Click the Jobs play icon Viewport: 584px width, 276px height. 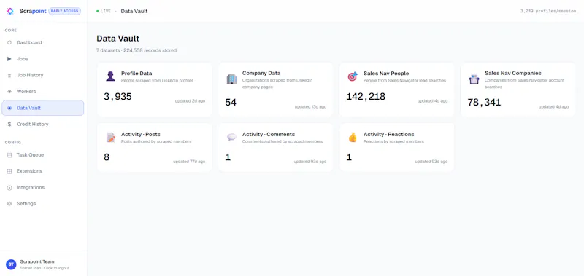[9, 59]
